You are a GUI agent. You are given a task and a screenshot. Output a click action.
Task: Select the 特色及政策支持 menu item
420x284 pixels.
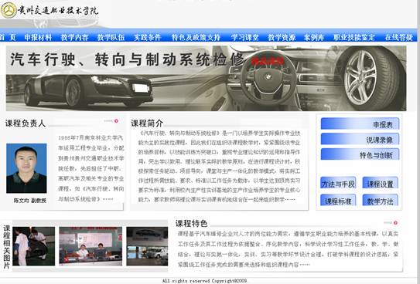(x=196, y=37)
